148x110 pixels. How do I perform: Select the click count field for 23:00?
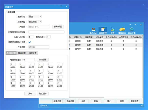click(x=59, y=83)
